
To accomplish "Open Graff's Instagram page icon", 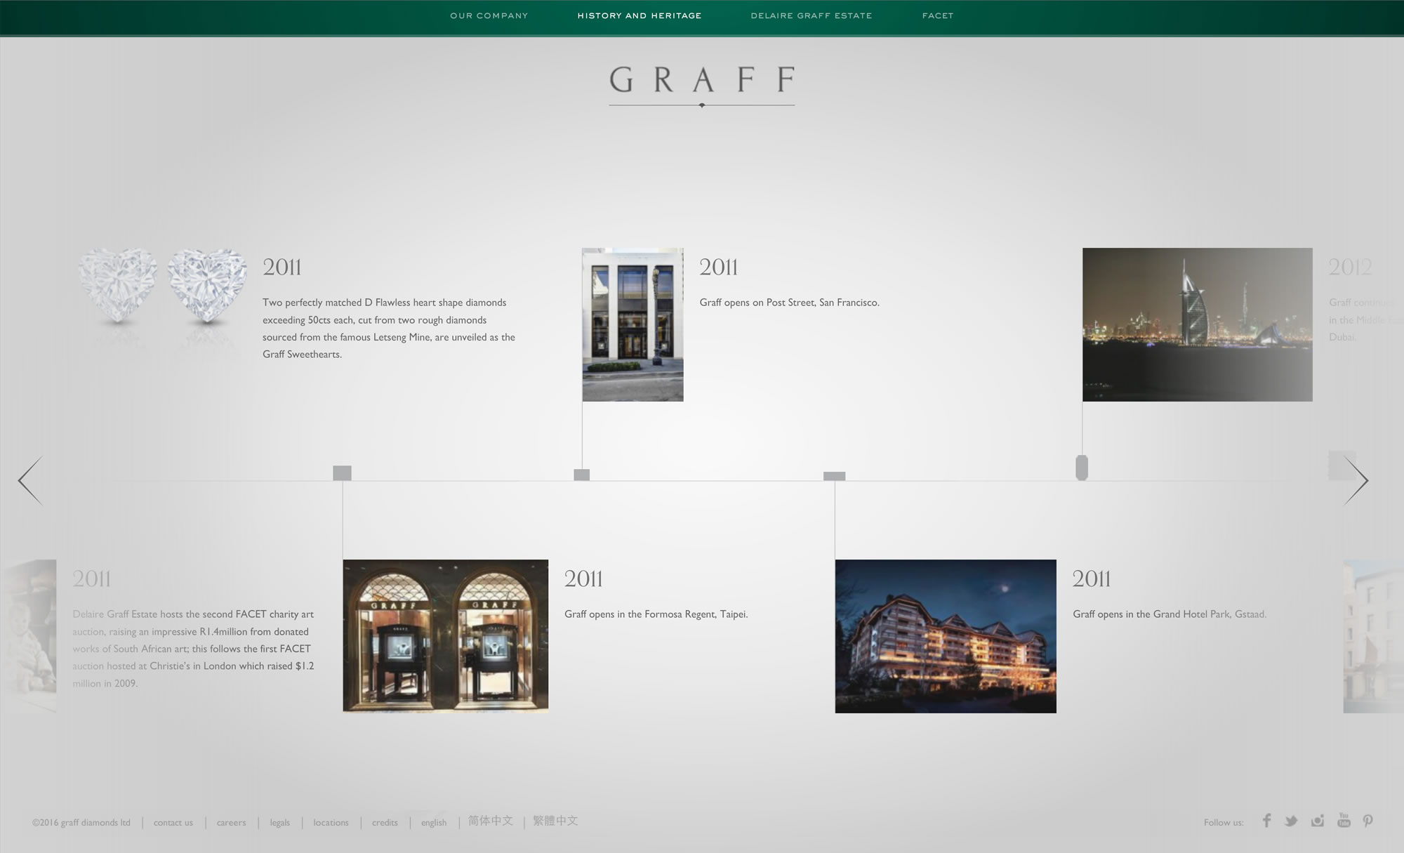I will point(1317,821).
